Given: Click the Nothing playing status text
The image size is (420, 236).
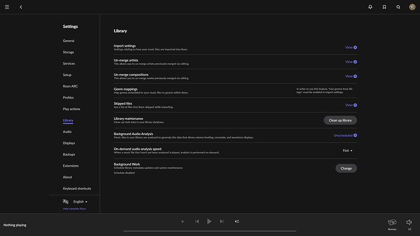Looking at the screenshot, I should (x=15, y=225).
